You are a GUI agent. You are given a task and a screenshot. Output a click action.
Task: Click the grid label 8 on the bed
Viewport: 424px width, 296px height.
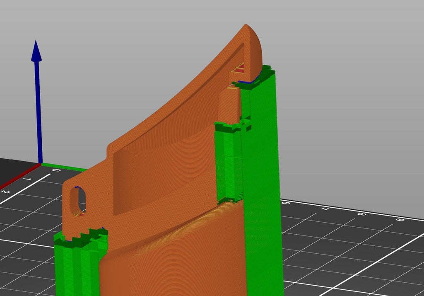361,214
